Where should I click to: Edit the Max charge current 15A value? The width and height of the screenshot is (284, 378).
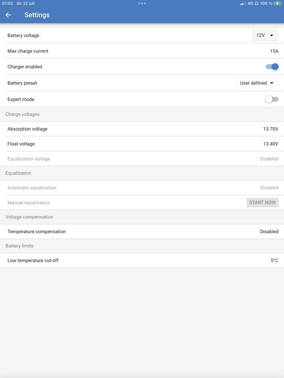274,51
